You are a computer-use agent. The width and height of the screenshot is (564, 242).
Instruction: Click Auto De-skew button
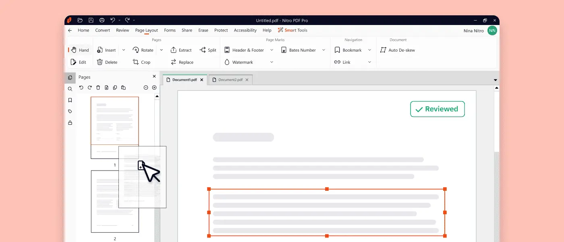pyautogui.click(x=398, y=50)
